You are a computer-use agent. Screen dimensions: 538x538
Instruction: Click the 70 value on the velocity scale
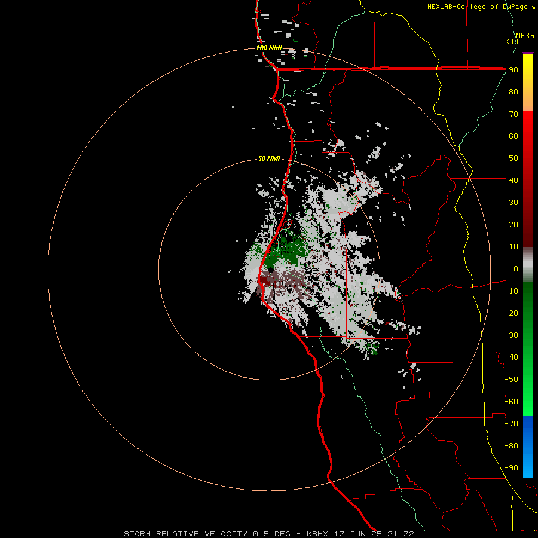[x=513, y=114]
